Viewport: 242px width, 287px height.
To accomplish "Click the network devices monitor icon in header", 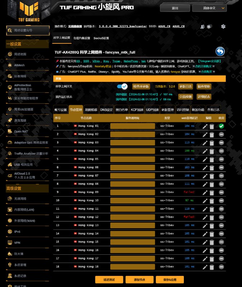I will coord(209,27).
